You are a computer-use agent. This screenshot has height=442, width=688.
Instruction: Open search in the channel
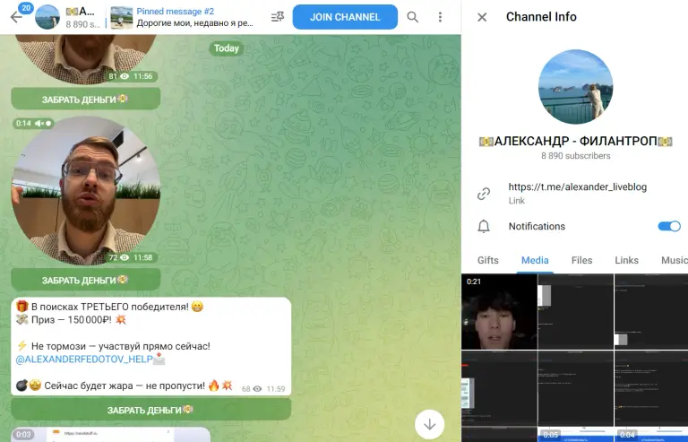pyautogui.click(x=412, y=17)
